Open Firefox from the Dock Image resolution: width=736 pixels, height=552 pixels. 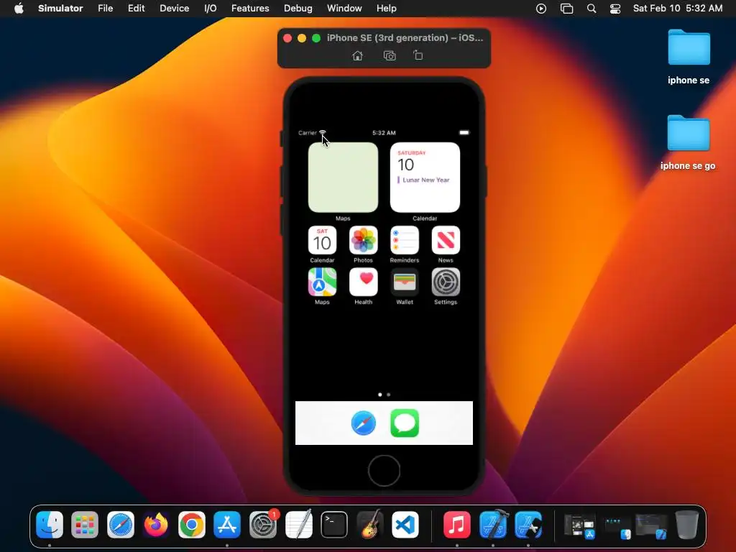[x=156, y=525]
